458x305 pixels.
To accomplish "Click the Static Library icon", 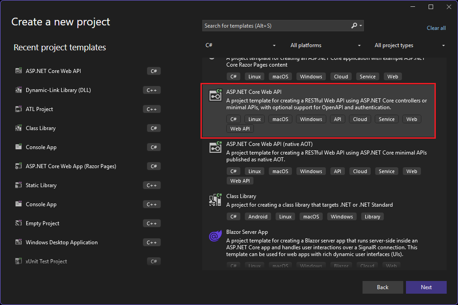I will point(19,185).
